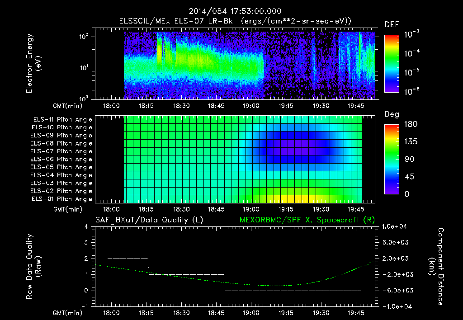Click the 4 tick on Raw Data Quality axis
The width and height of the screenshot is (463, 320).
pyautogui.click(x=86, y=227)
